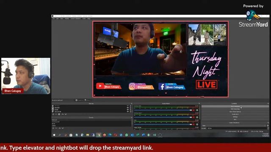
Task: Open WhatsApp from the taskbar
Action: tap(127, 135)
